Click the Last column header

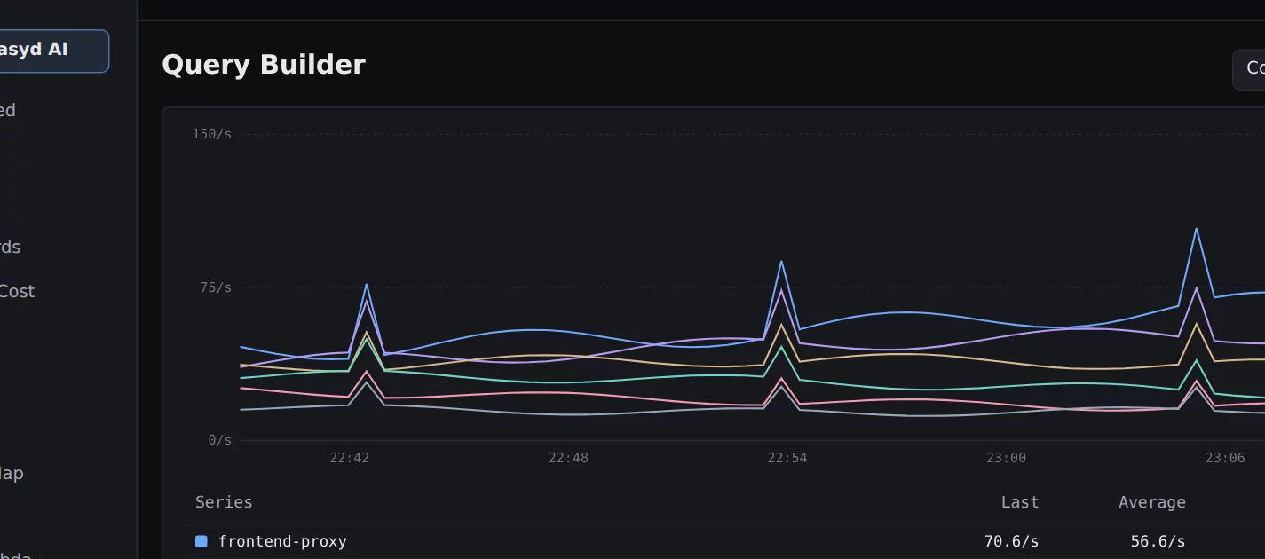tap(1020, 502)
